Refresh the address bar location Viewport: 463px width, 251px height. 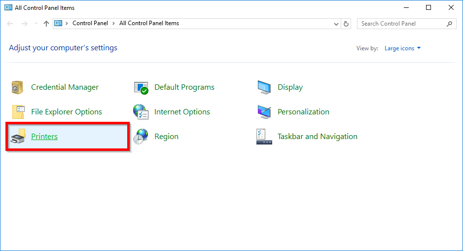(347, 24)
